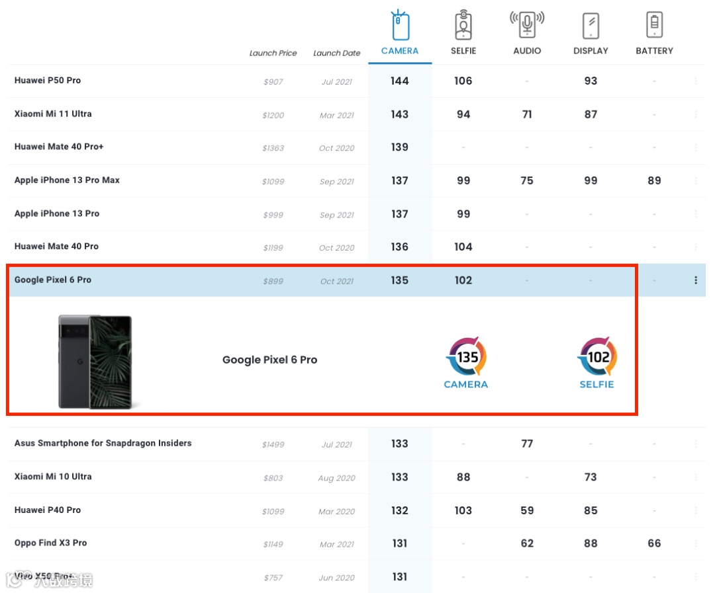The height and width of the screenshot is (593, 715).
Task: Open the 135 CAMERA score badge
Action: click(466, 363)
